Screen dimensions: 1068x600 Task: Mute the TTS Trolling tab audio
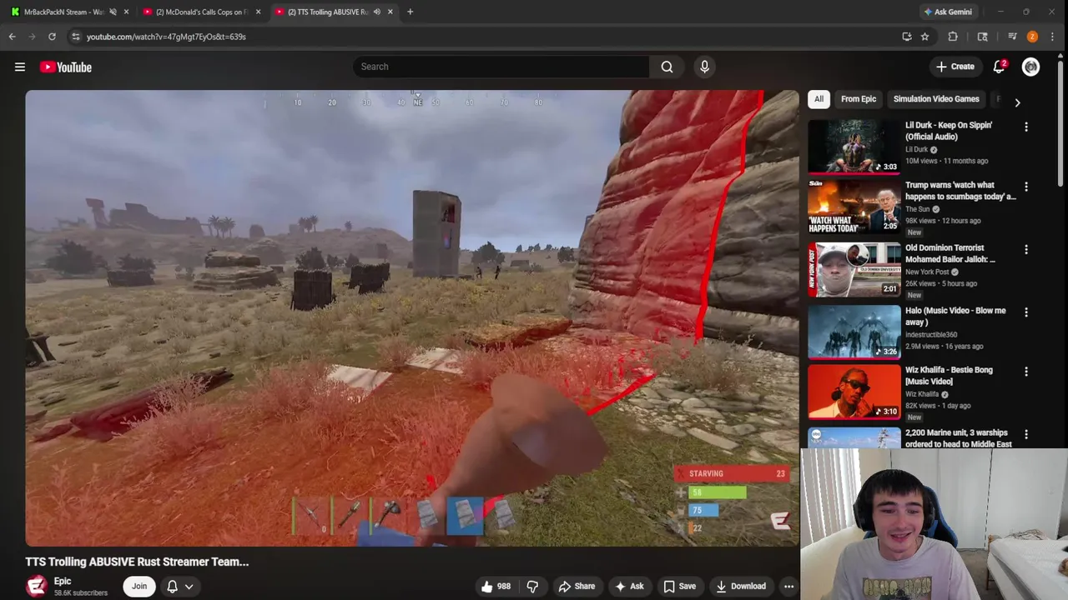point(376,12)
